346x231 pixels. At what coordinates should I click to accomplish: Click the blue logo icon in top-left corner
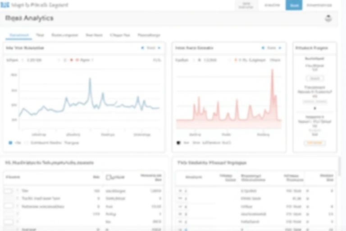5,5
